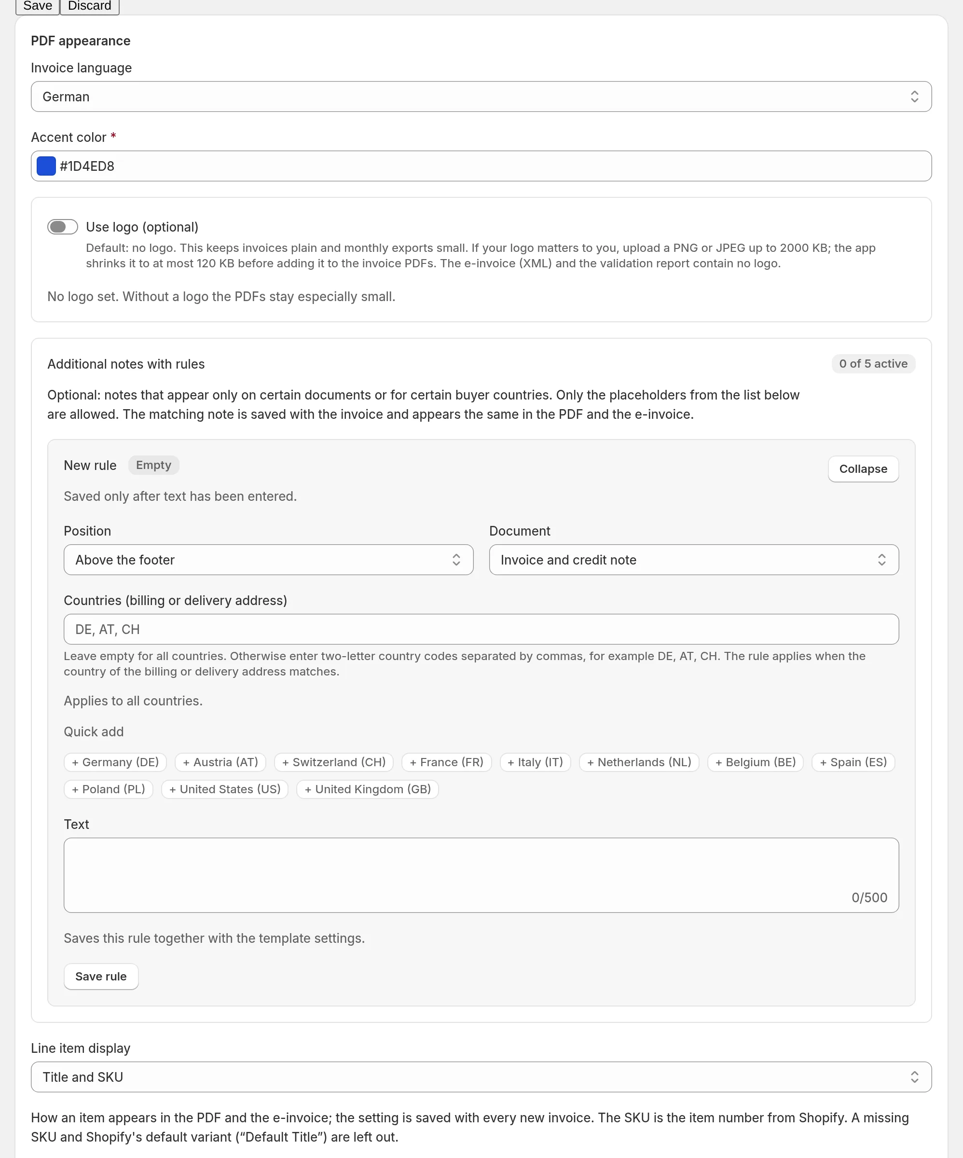Open the Document dropdown

coord(694,560)
